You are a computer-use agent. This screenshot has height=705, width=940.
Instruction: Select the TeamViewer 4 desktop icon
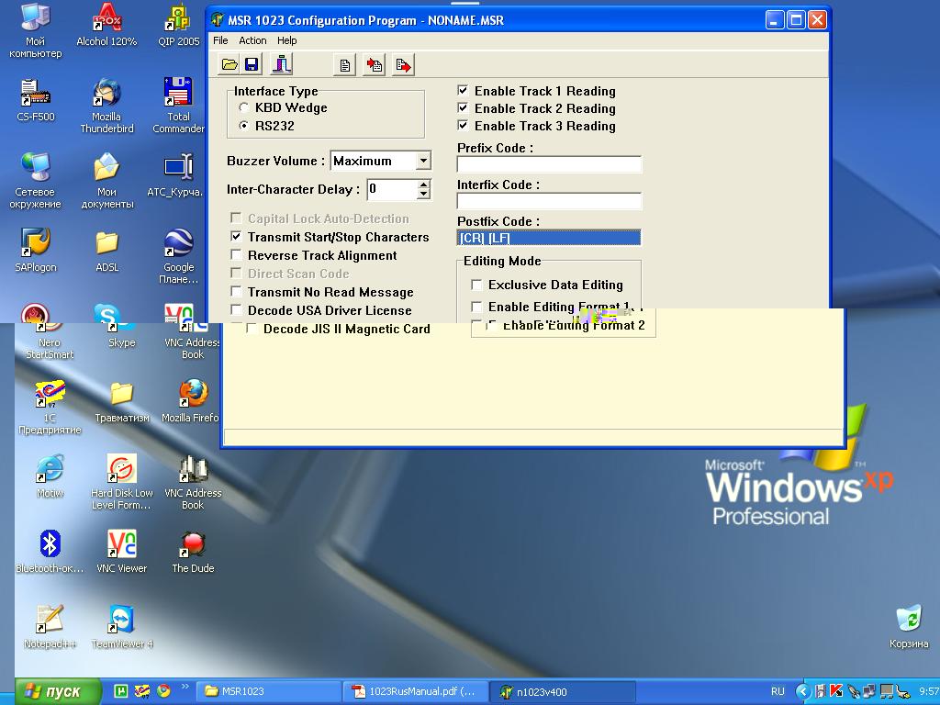[122, 626]
